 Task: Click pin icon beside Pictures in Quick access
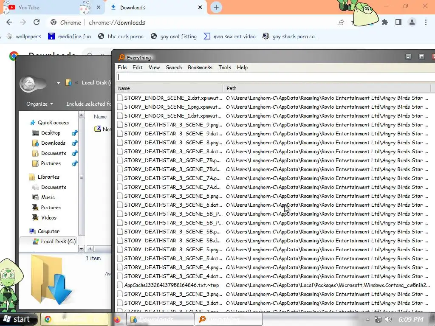click(74, 163)
